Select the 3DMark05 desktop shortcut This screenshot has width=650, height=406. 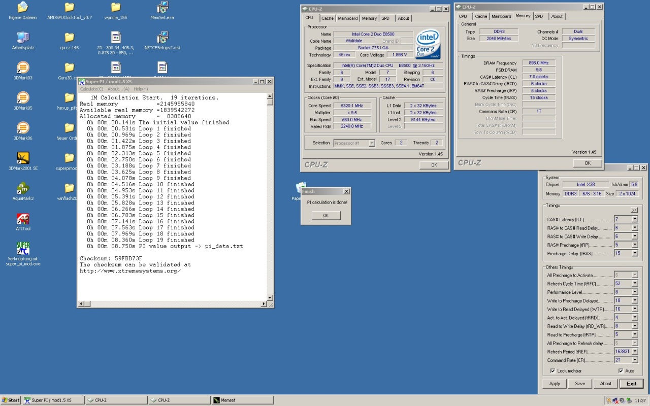pos(23,97)
